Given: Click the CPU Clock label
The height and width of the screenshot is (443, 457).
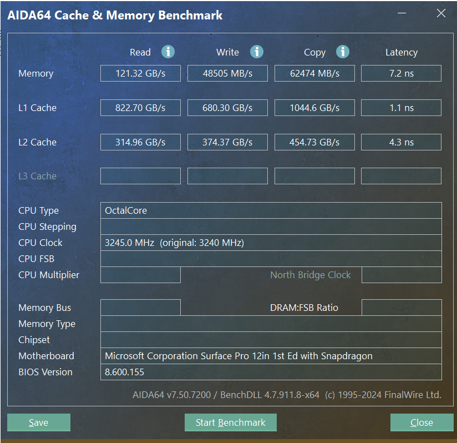Looking at the screenshot, I should [x=40, y=243].
